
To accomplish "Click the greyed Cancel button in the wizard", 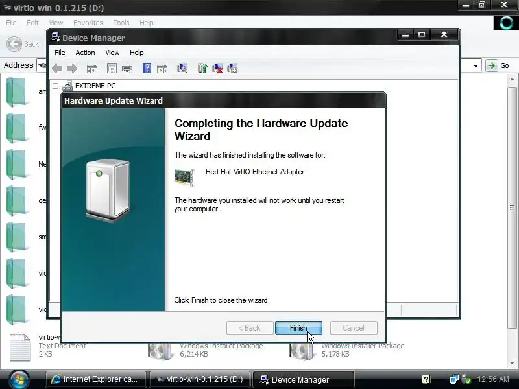I will 354,328.
